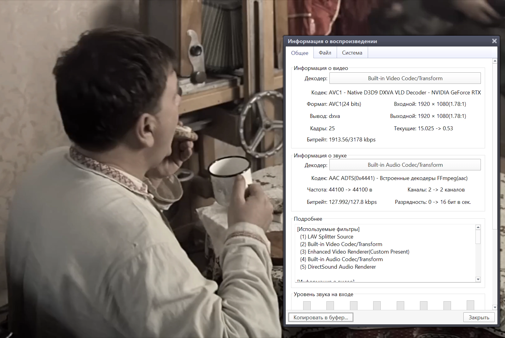Switch to the Файл tab
Screen dimensions: 505x338
click(x=325, y=53)
